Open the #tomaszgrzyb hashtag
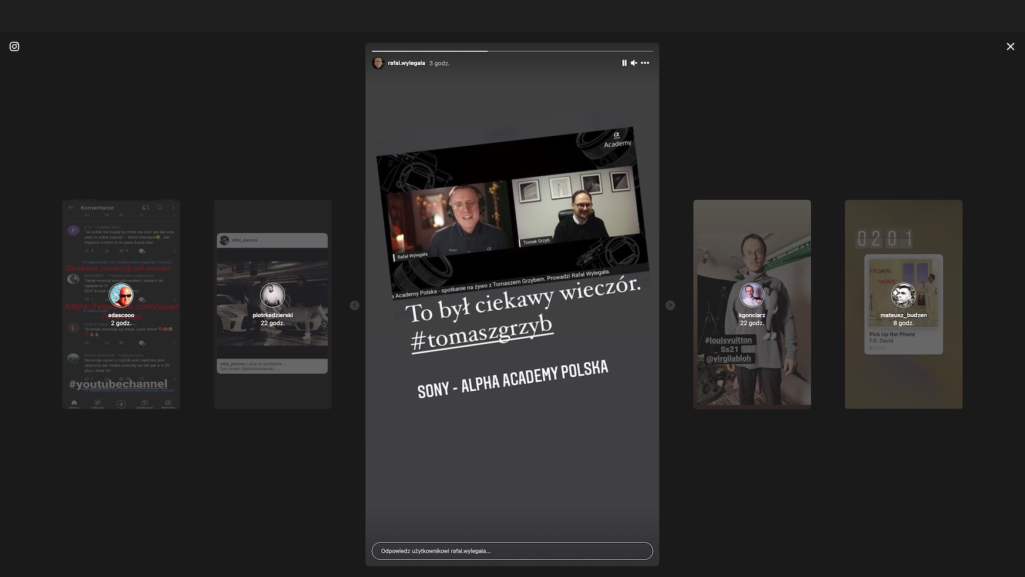The height and width of the screenshot is (577, 1025). [482, 335]
